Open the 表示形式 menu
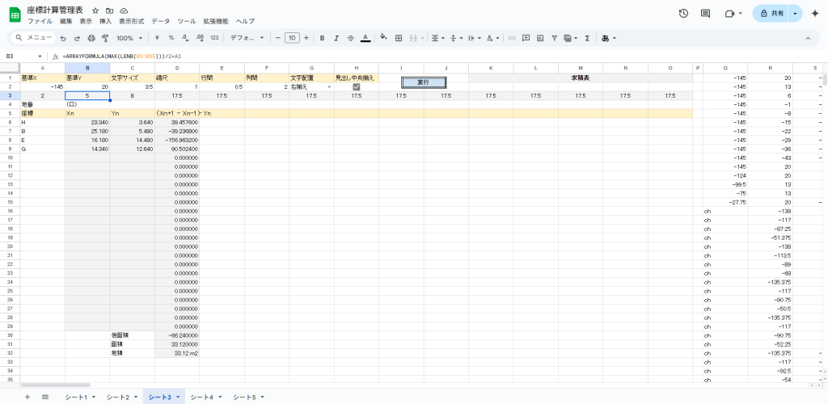 [x=132, y=22]
